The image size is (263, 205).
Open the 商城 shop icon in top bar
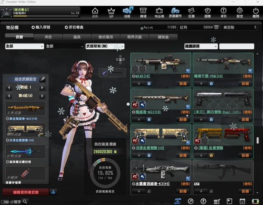click(143, 13)
